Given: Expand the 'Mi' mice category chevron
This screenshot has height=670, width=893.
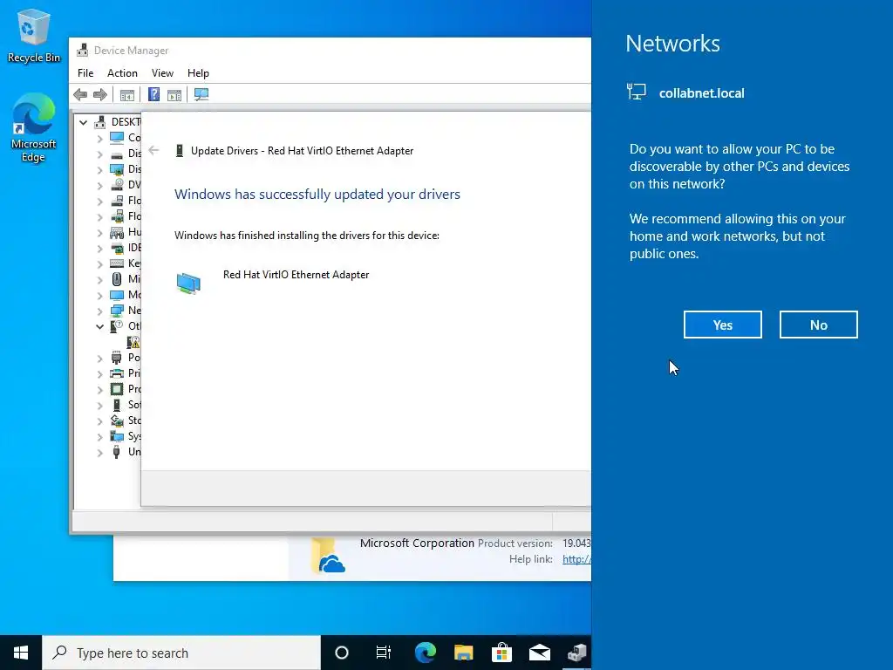Looking at the screenshot, I should 99,279.
